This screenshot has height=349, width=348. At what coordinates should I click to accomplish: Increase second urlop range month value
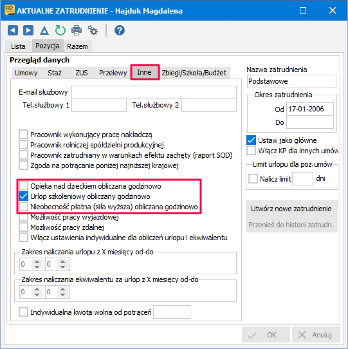62,261
